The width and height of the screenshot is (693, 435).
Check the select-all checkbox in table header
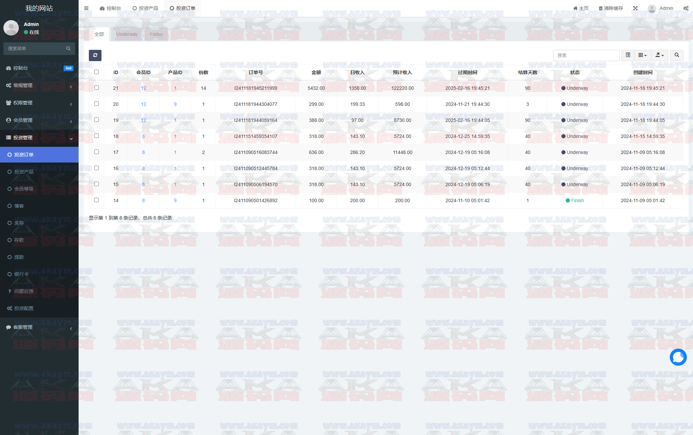[96, 72]
